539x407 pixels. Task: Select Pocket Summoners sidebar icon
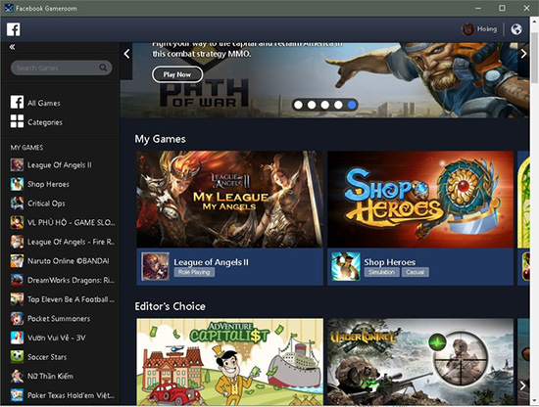[17, 319]
